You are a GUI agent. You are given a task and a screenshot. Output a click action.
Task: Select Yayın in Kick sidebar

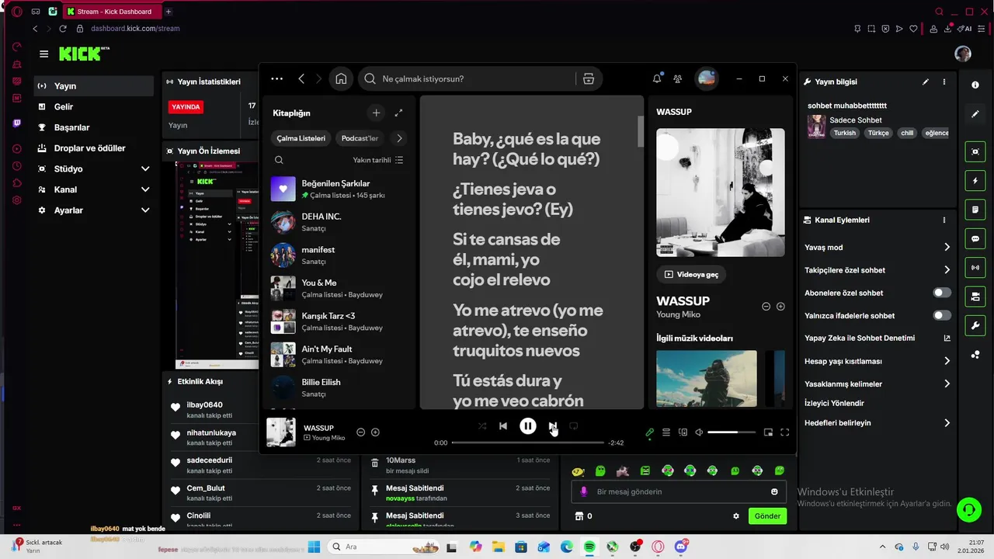coord(94,86)
